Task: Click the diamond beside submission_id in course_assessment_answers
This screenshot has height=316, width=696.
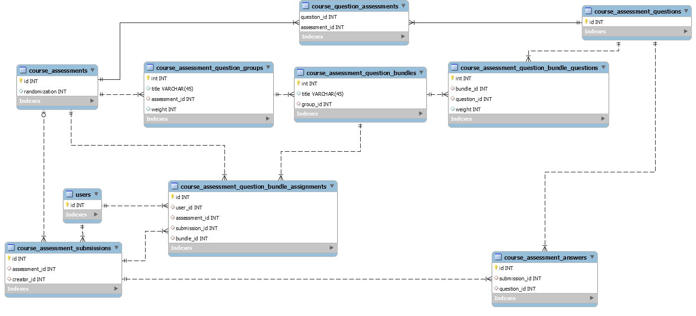Action: (x=495, y=278)
